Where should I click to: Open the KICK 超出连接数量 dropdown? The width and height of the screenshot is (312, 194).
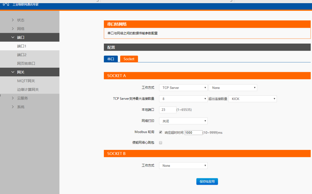pos(252,99)
